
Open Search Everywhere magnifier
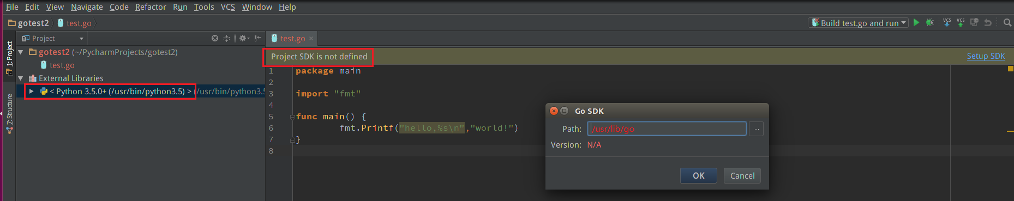1007,22
